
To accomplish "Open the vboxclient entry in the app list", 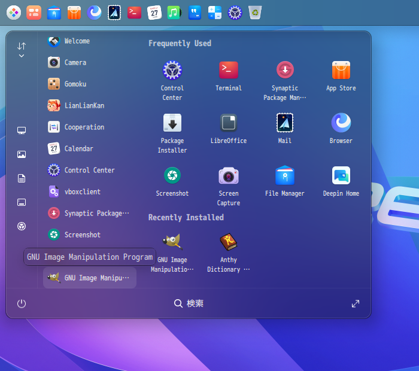I will pos(82,191).
